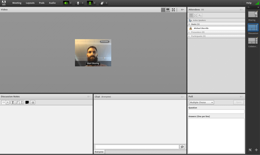Click the chat message input field

pyautogui.click(x=137, y=147)
